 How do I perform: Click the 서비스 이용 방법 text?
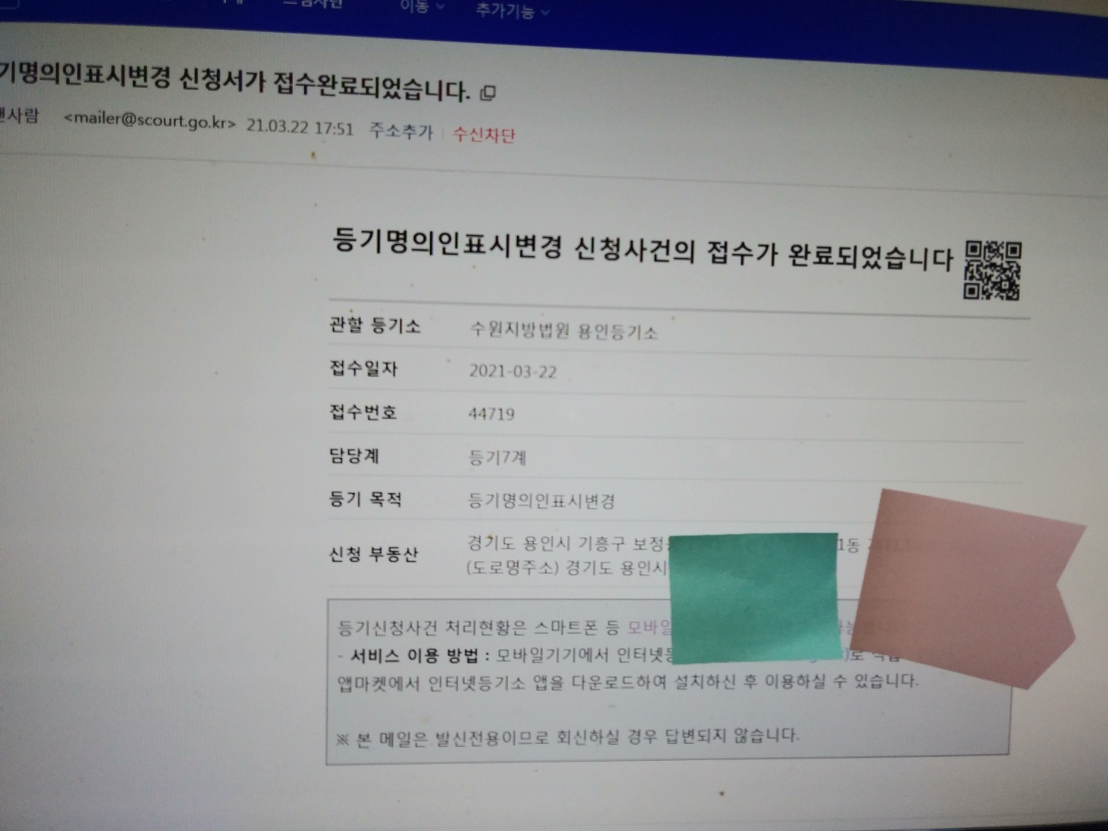(x=414, y=656)
